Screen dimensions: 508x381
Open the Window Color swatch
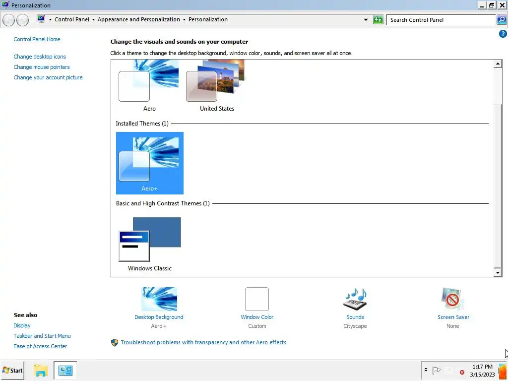[257, 299]
